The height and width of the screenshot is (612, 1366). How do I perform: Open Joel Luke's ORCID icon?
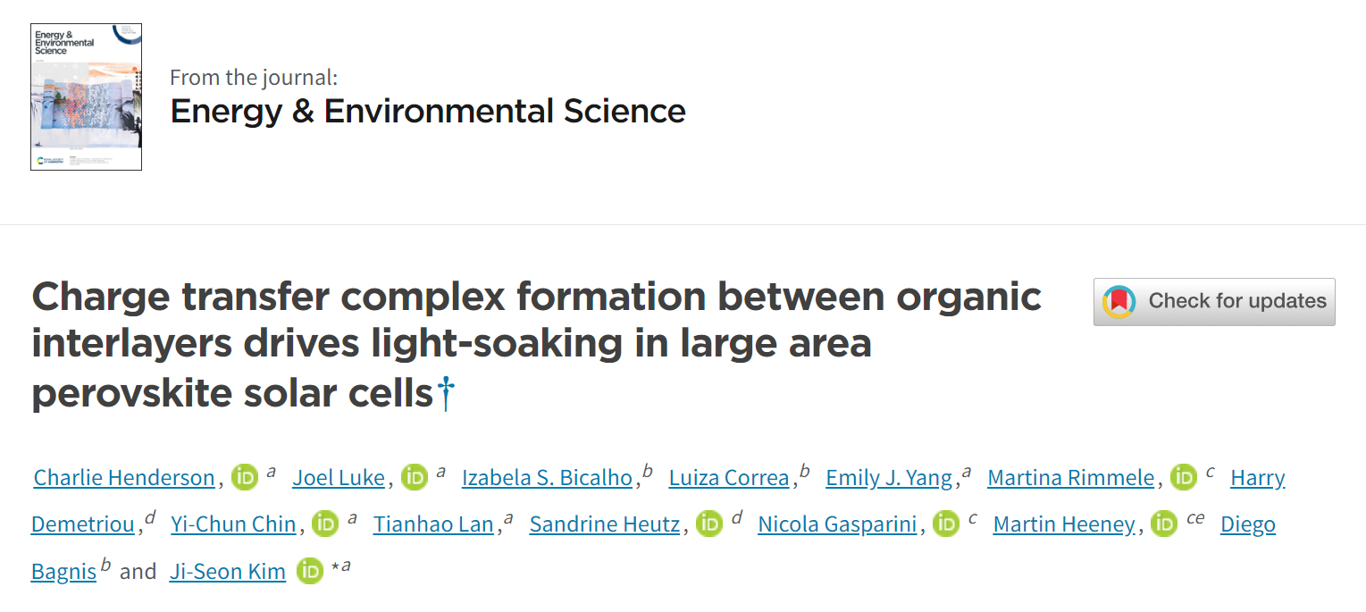415,478
